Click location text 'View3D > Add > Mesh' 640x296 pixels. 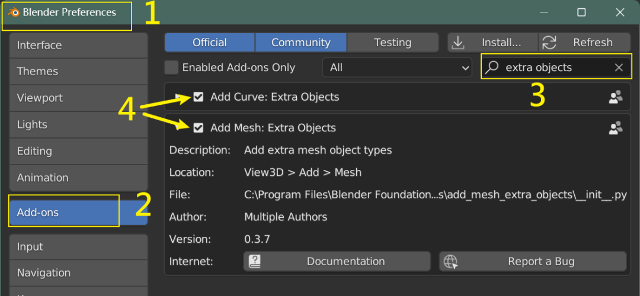(x=303, y=172)
